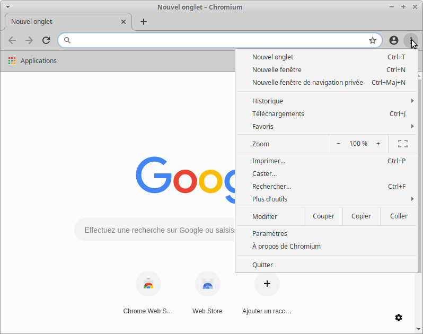The image size is (423, 334).
Task: Click the Copier button in menu
Action: (361, 216)
